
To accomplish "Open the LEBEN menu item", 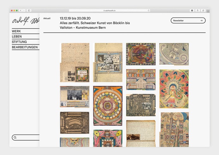I will (17, 37).
